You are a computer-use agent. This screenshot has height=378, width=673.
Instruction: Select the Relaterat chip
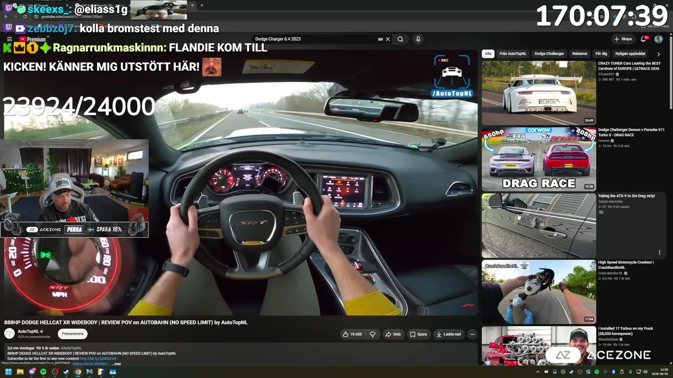579,54
